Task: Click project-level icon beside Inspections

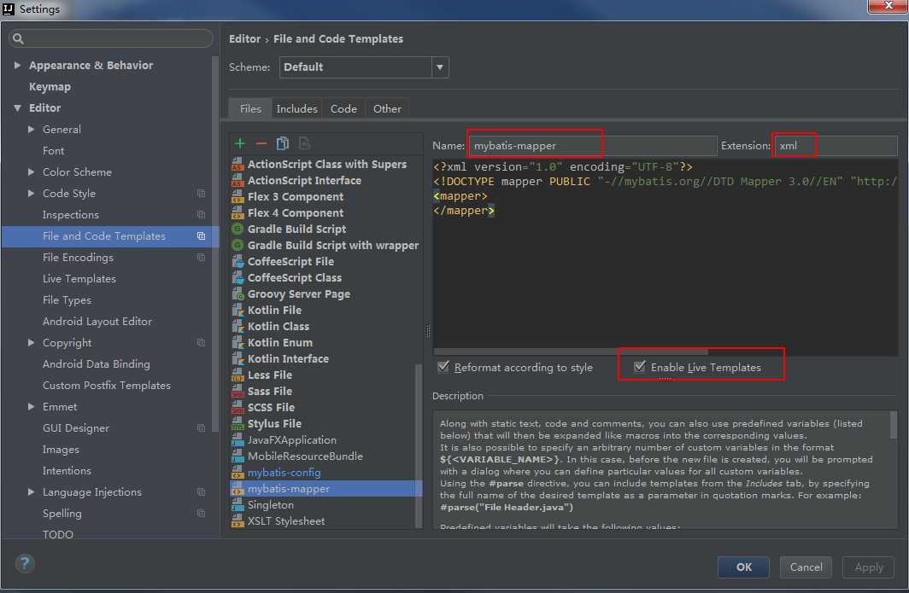Action: [201, 215]
